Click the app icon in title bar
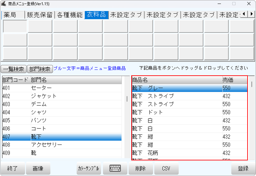This screenshot has width=256, height=176. (4, 4)
